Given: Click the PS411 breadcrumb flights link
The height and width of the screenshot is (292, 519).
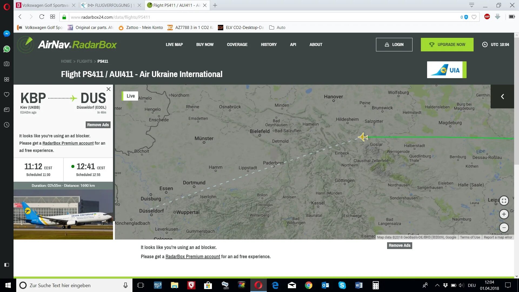Looking at the screenshot, I should 103,61.
